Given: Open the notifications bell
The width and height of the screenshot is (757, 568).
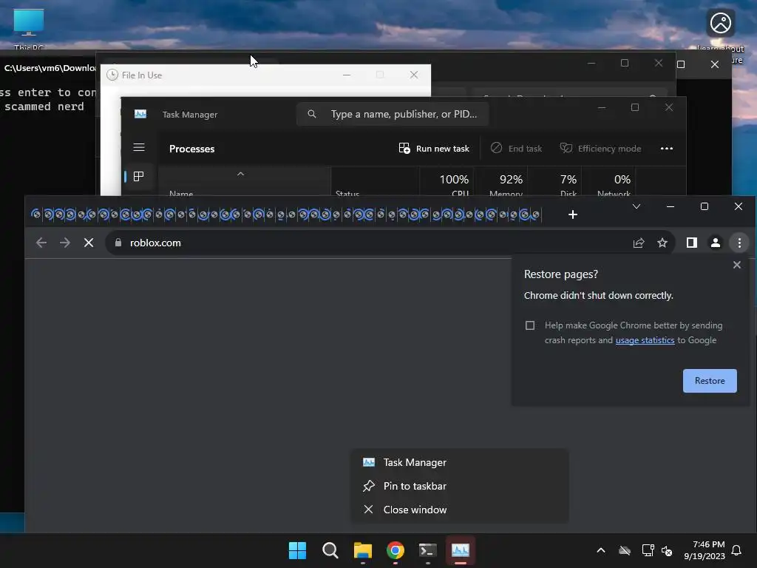Looking at the screenshot, I should coord(737,550).
